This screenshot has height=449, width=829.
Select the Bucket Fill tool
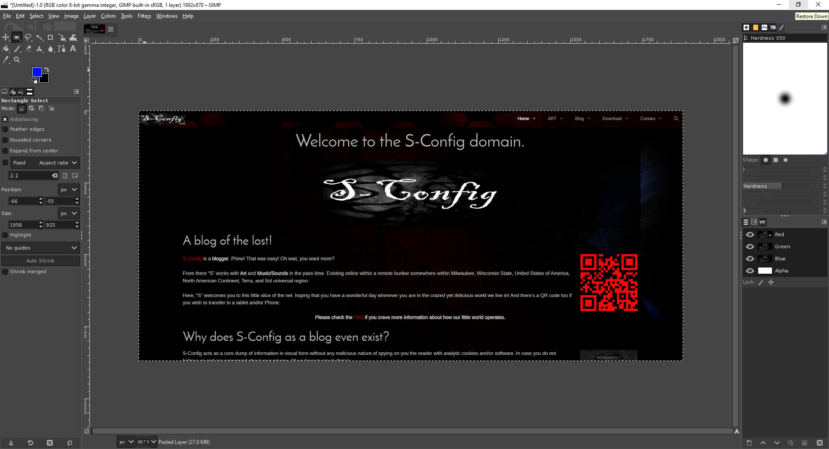(x=6, y=49)
